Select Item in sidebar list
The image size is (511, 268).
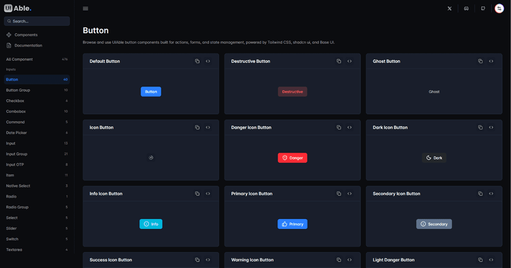(x=37, y=175)
